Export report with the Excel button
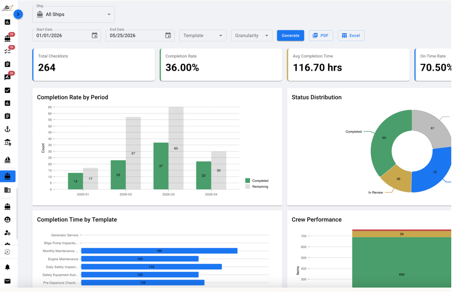This screenshot has width=467, height=292. 351,35
